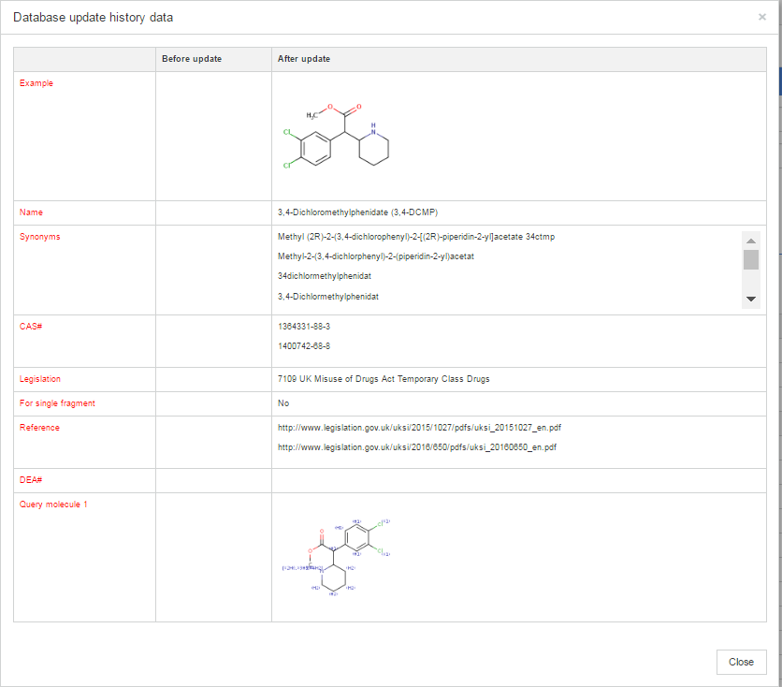This screenshot has height=687, width=782.
Task: Select the CAS# row label
Action: [x=32, y=327]
